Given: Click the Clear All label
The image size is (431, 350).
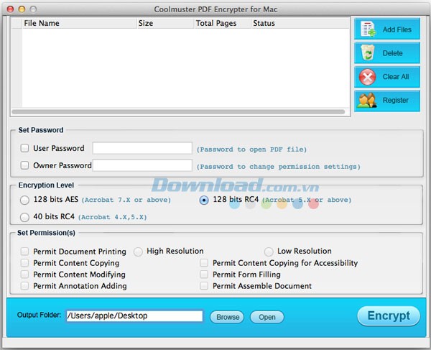Looking at the screenshot, I should point(396,77).
